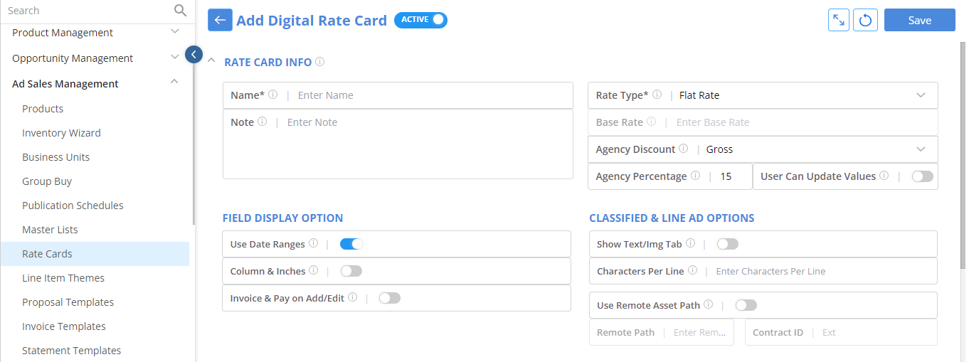Open the Rate Type dropdown
This screenshot has width=969, height=362.
coord(763,95)
